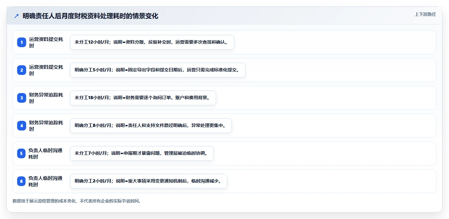Click the box reading 未分工7小时/月
449x219 pixels.
pyautogui.click(x=142, y=153)
